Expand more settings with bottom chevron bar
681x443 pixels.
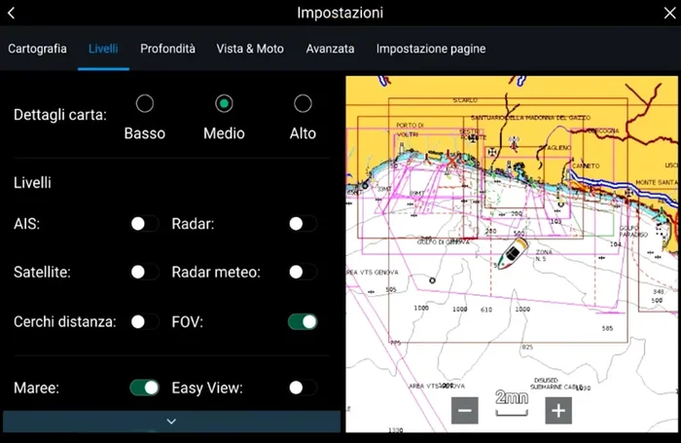pos(171,422)
